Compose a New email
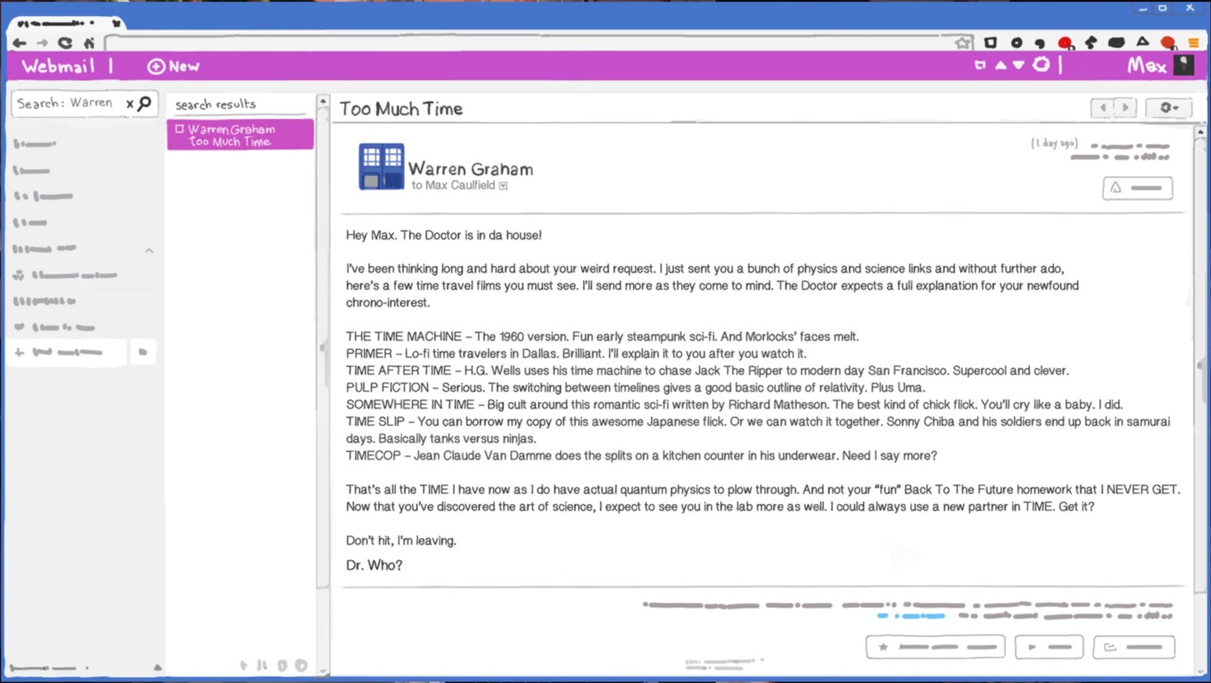1211x683 pixels. pyautogui.click(x=173, y=66)
